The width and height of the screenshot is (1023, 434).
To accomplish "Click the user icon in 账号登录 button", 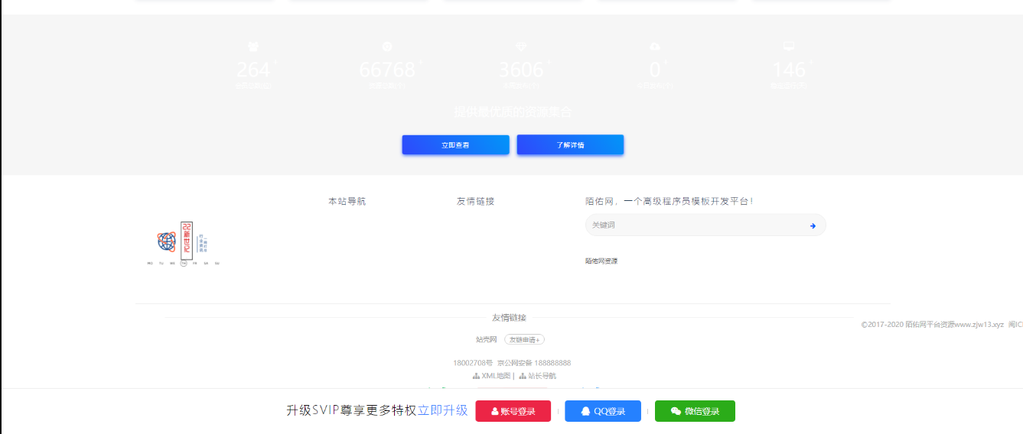I will [495, 411].
